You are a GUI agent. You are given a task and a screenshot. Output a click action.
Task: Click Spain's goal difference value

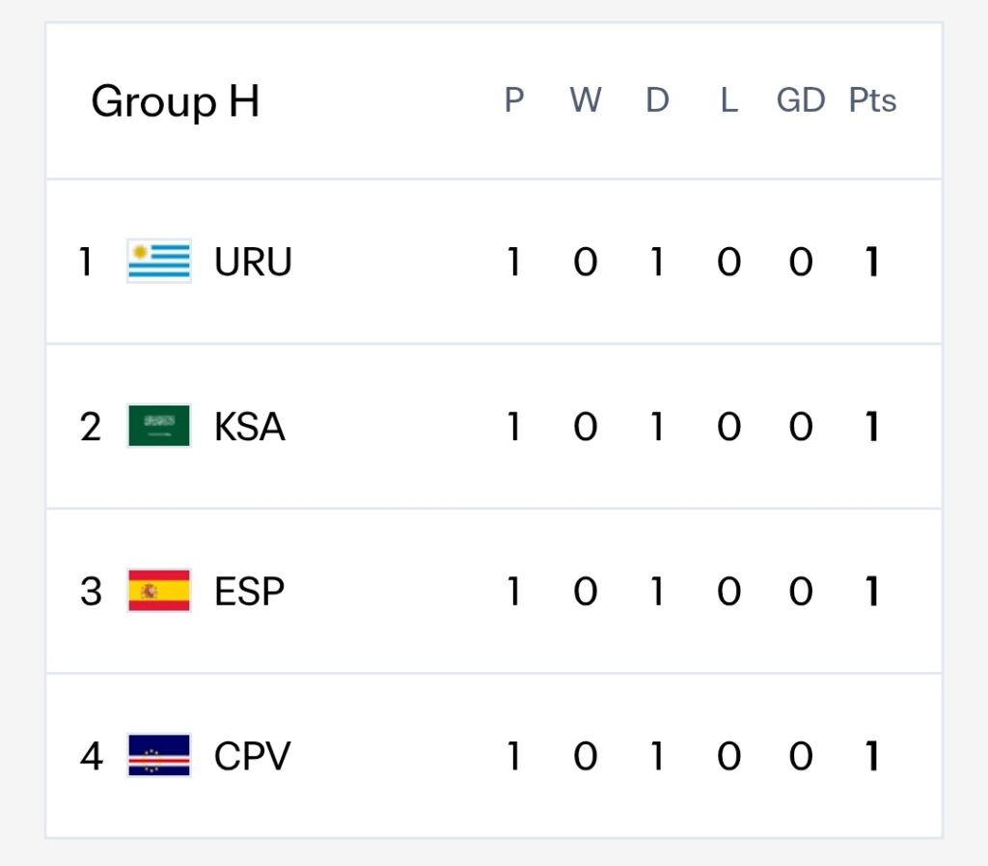pos(800,591)
